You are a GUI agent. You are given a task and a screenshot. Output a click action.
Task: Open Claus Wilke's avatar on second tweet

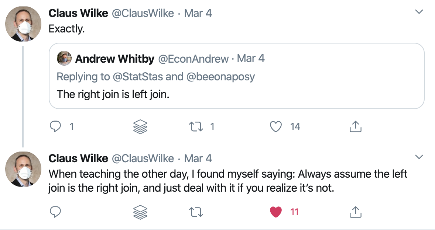[23, 169]
